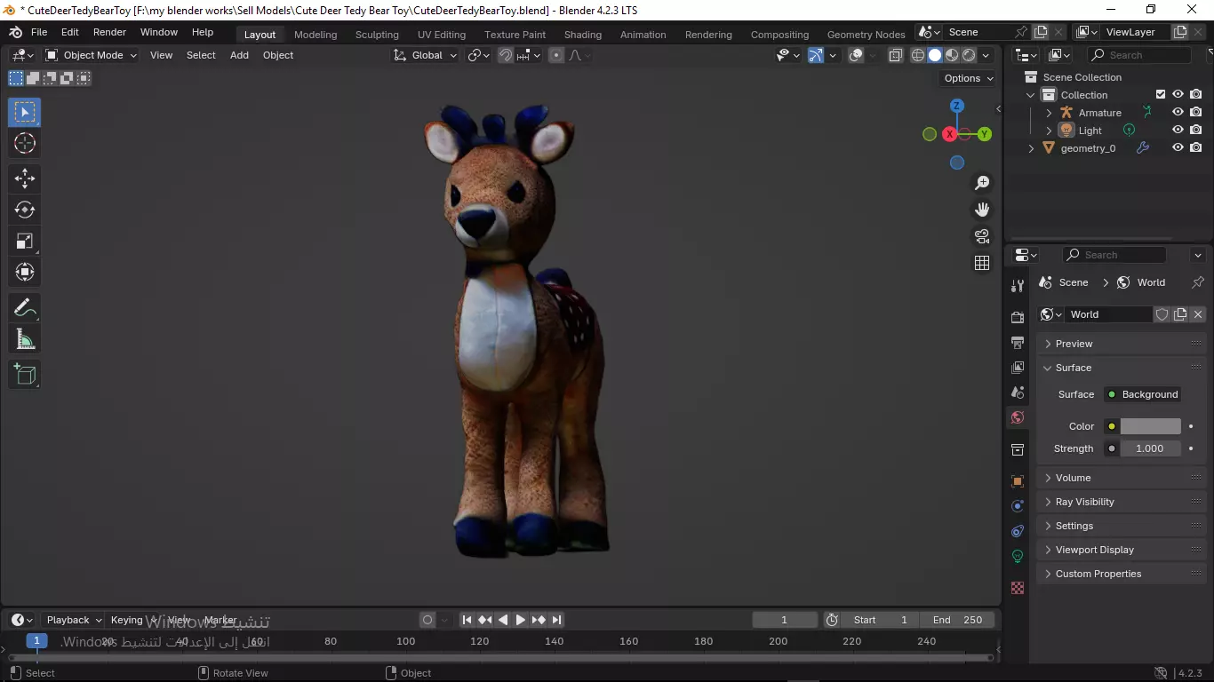This screenshot has height=682, width=1214.
Task: Open Global transform orientation dropdown
Action: pos(425,55)
